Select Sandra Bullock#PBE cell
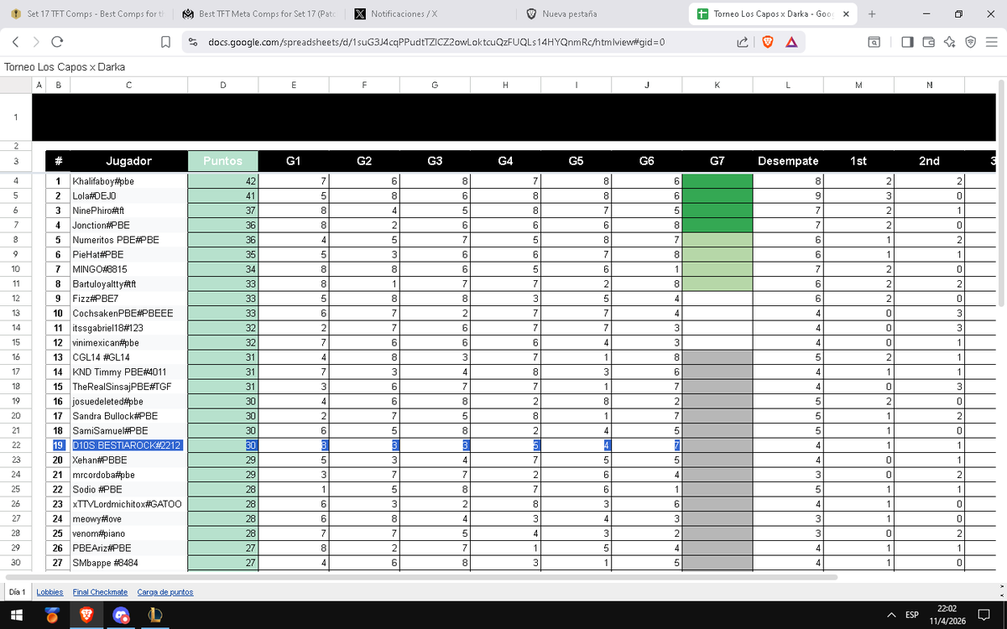The height and width of the screenshot is (629, 1007). (x=128, y=416)
